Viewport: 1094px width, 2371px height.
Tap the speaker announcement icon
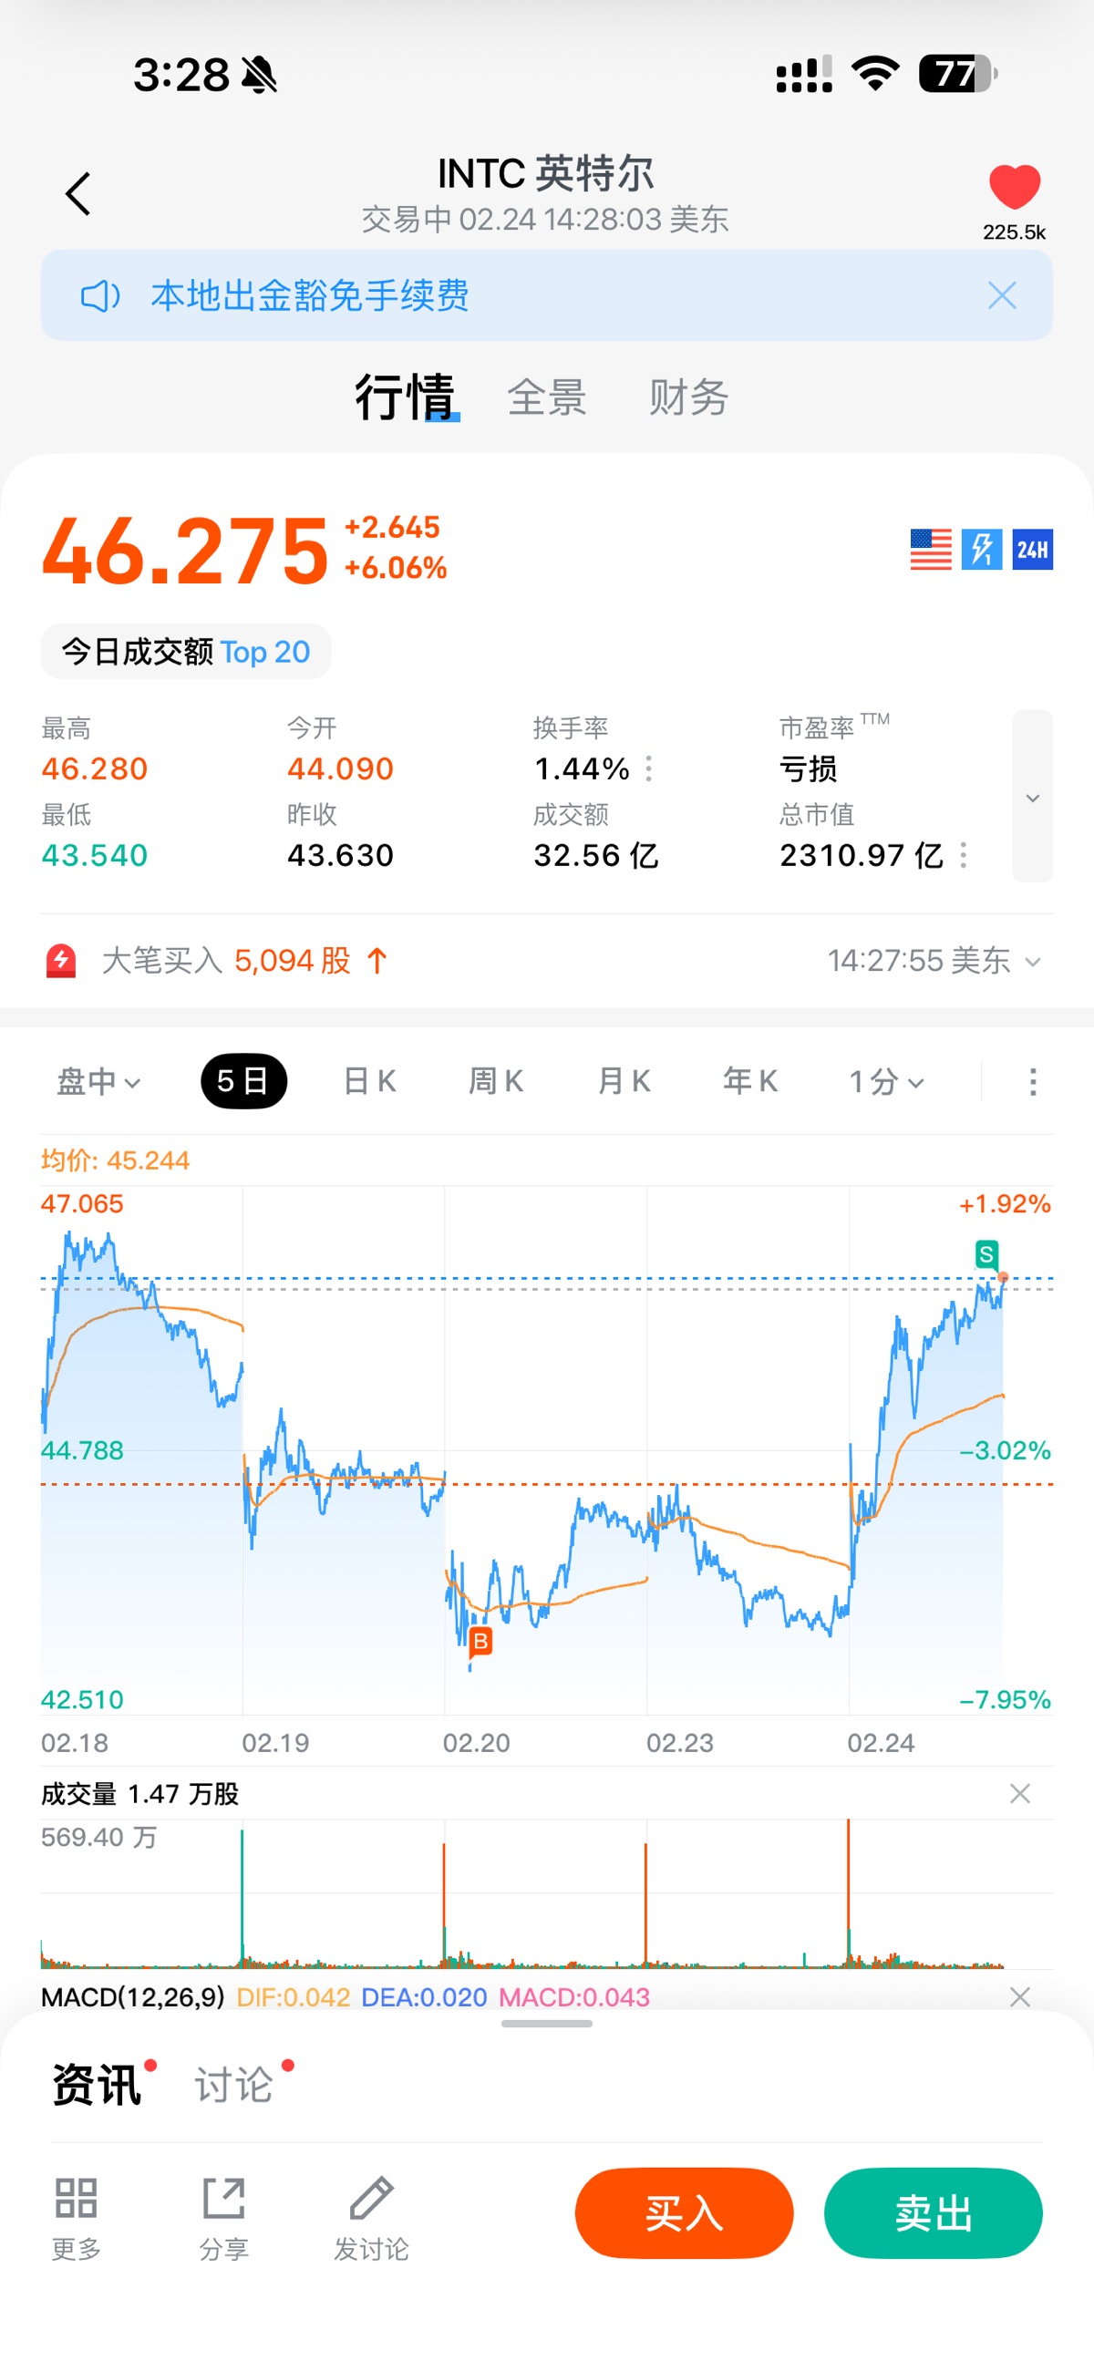100,296
